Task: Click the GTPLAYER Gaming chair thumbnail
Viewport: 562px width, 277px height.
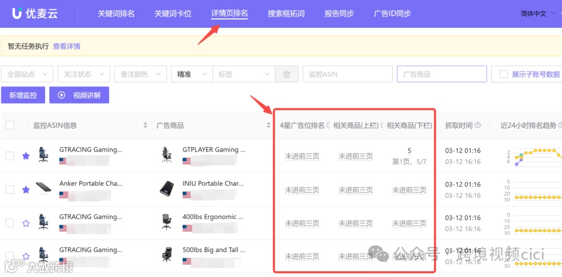Action: pyautogui.click(x=167, y=155)
